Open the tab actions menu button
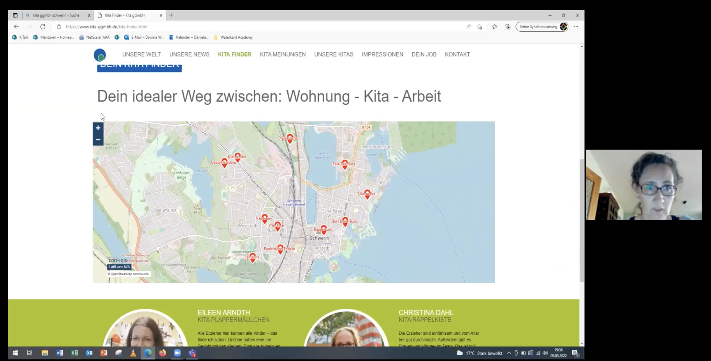The height and width of the screenshot is (361, 711). [15, 15]
